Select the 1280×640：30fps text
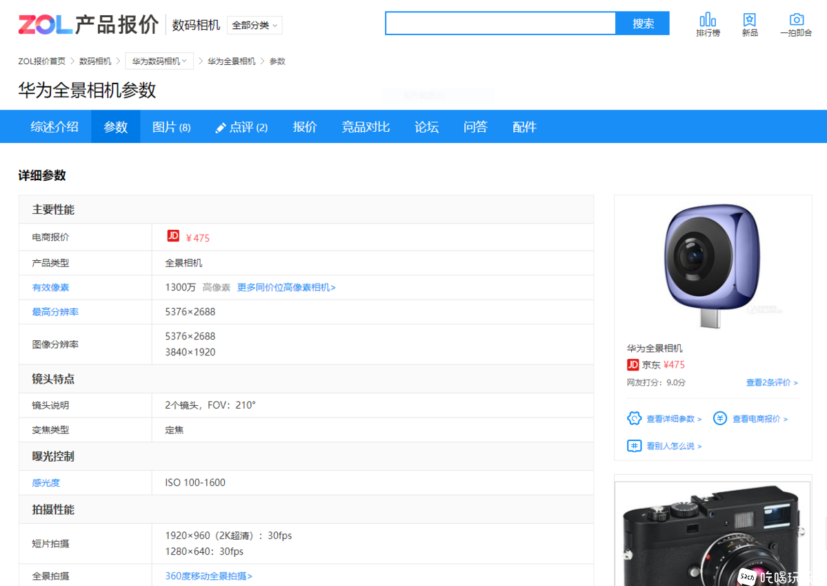The height and width of the screenshot is (586, 827). click(204, 551)
